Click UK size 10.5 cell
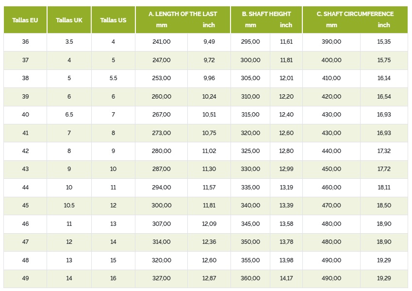 tap(69, 205)
